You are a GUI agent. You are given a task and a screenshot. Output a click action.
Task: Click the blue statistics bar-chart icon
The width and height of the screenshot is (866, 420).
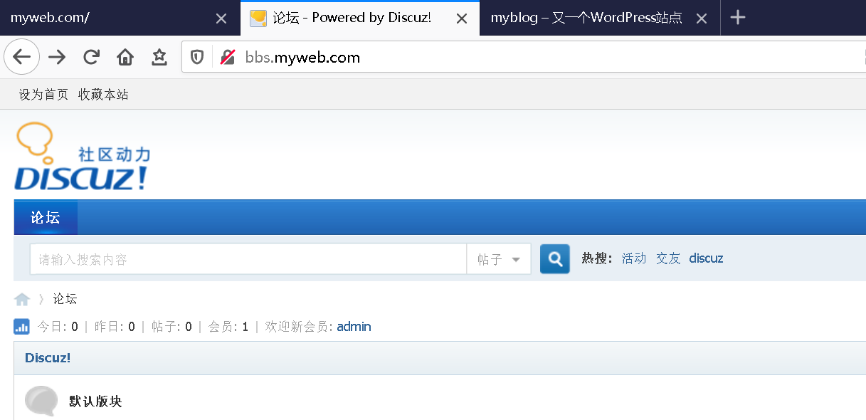[21, 327]
